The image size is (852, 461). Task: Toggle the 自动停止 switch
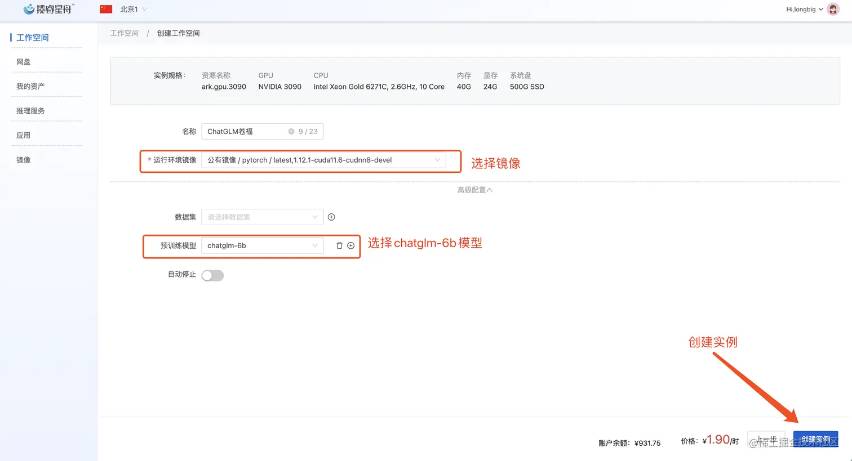coord(213,275)
